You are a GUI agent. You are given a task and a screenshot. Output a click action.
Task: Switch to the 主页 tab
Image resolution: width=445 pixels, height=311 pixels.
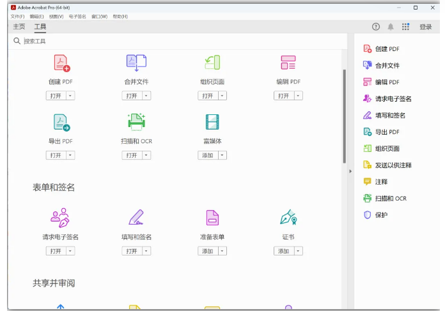[x=19, y=27]
